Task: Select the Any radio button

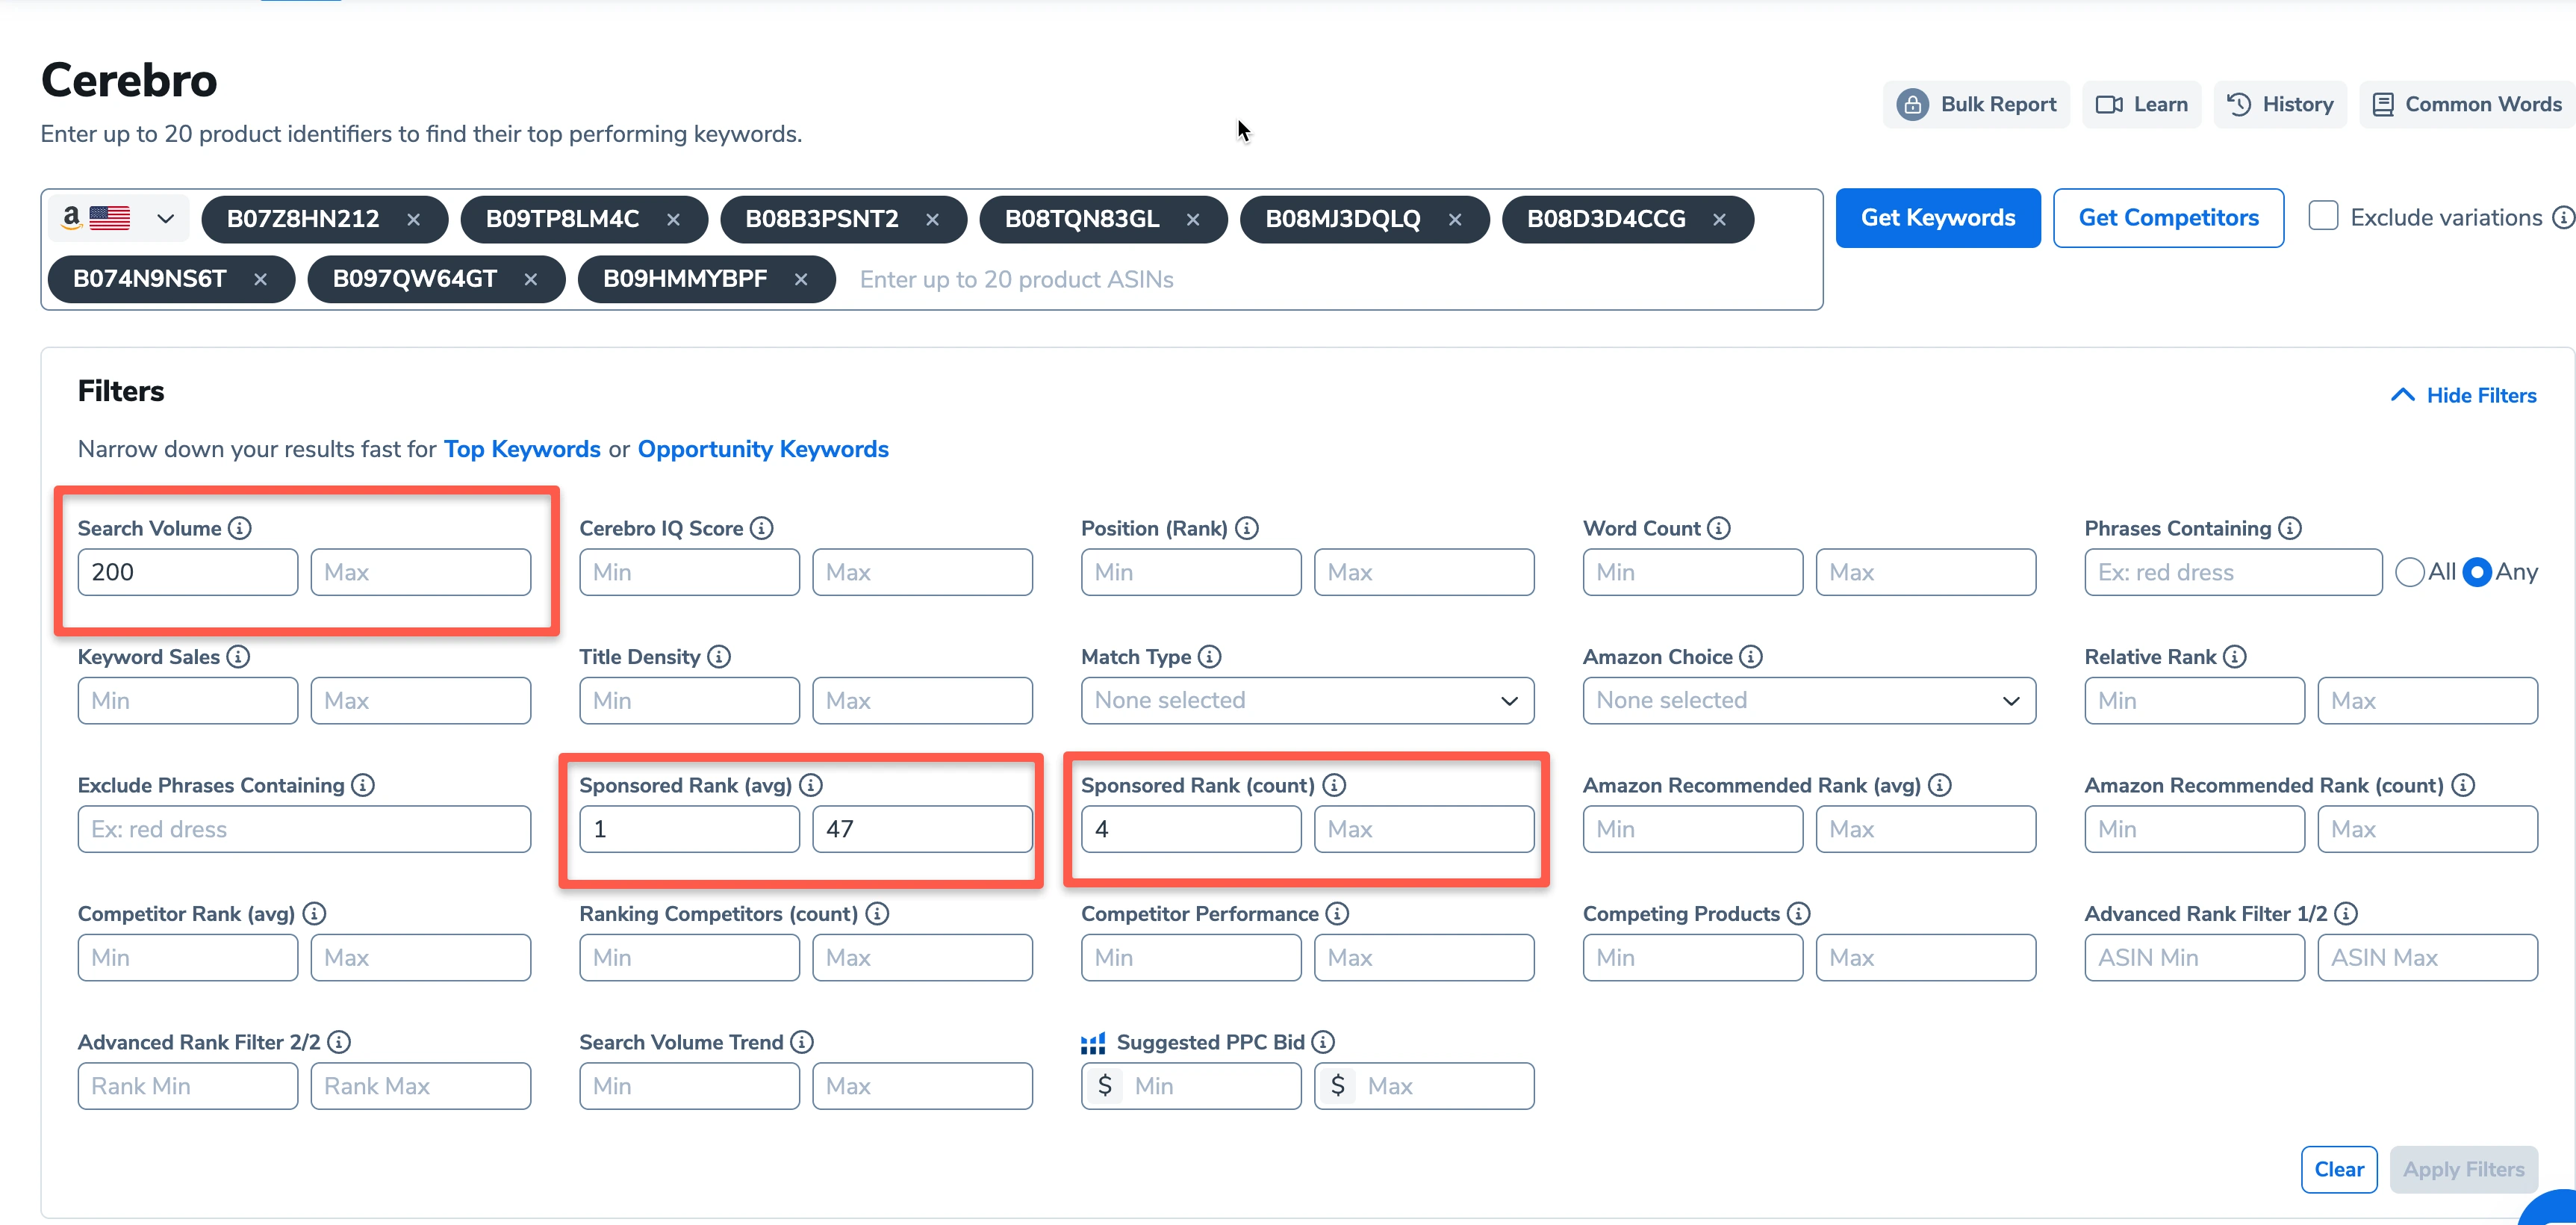Action: 2477,572
